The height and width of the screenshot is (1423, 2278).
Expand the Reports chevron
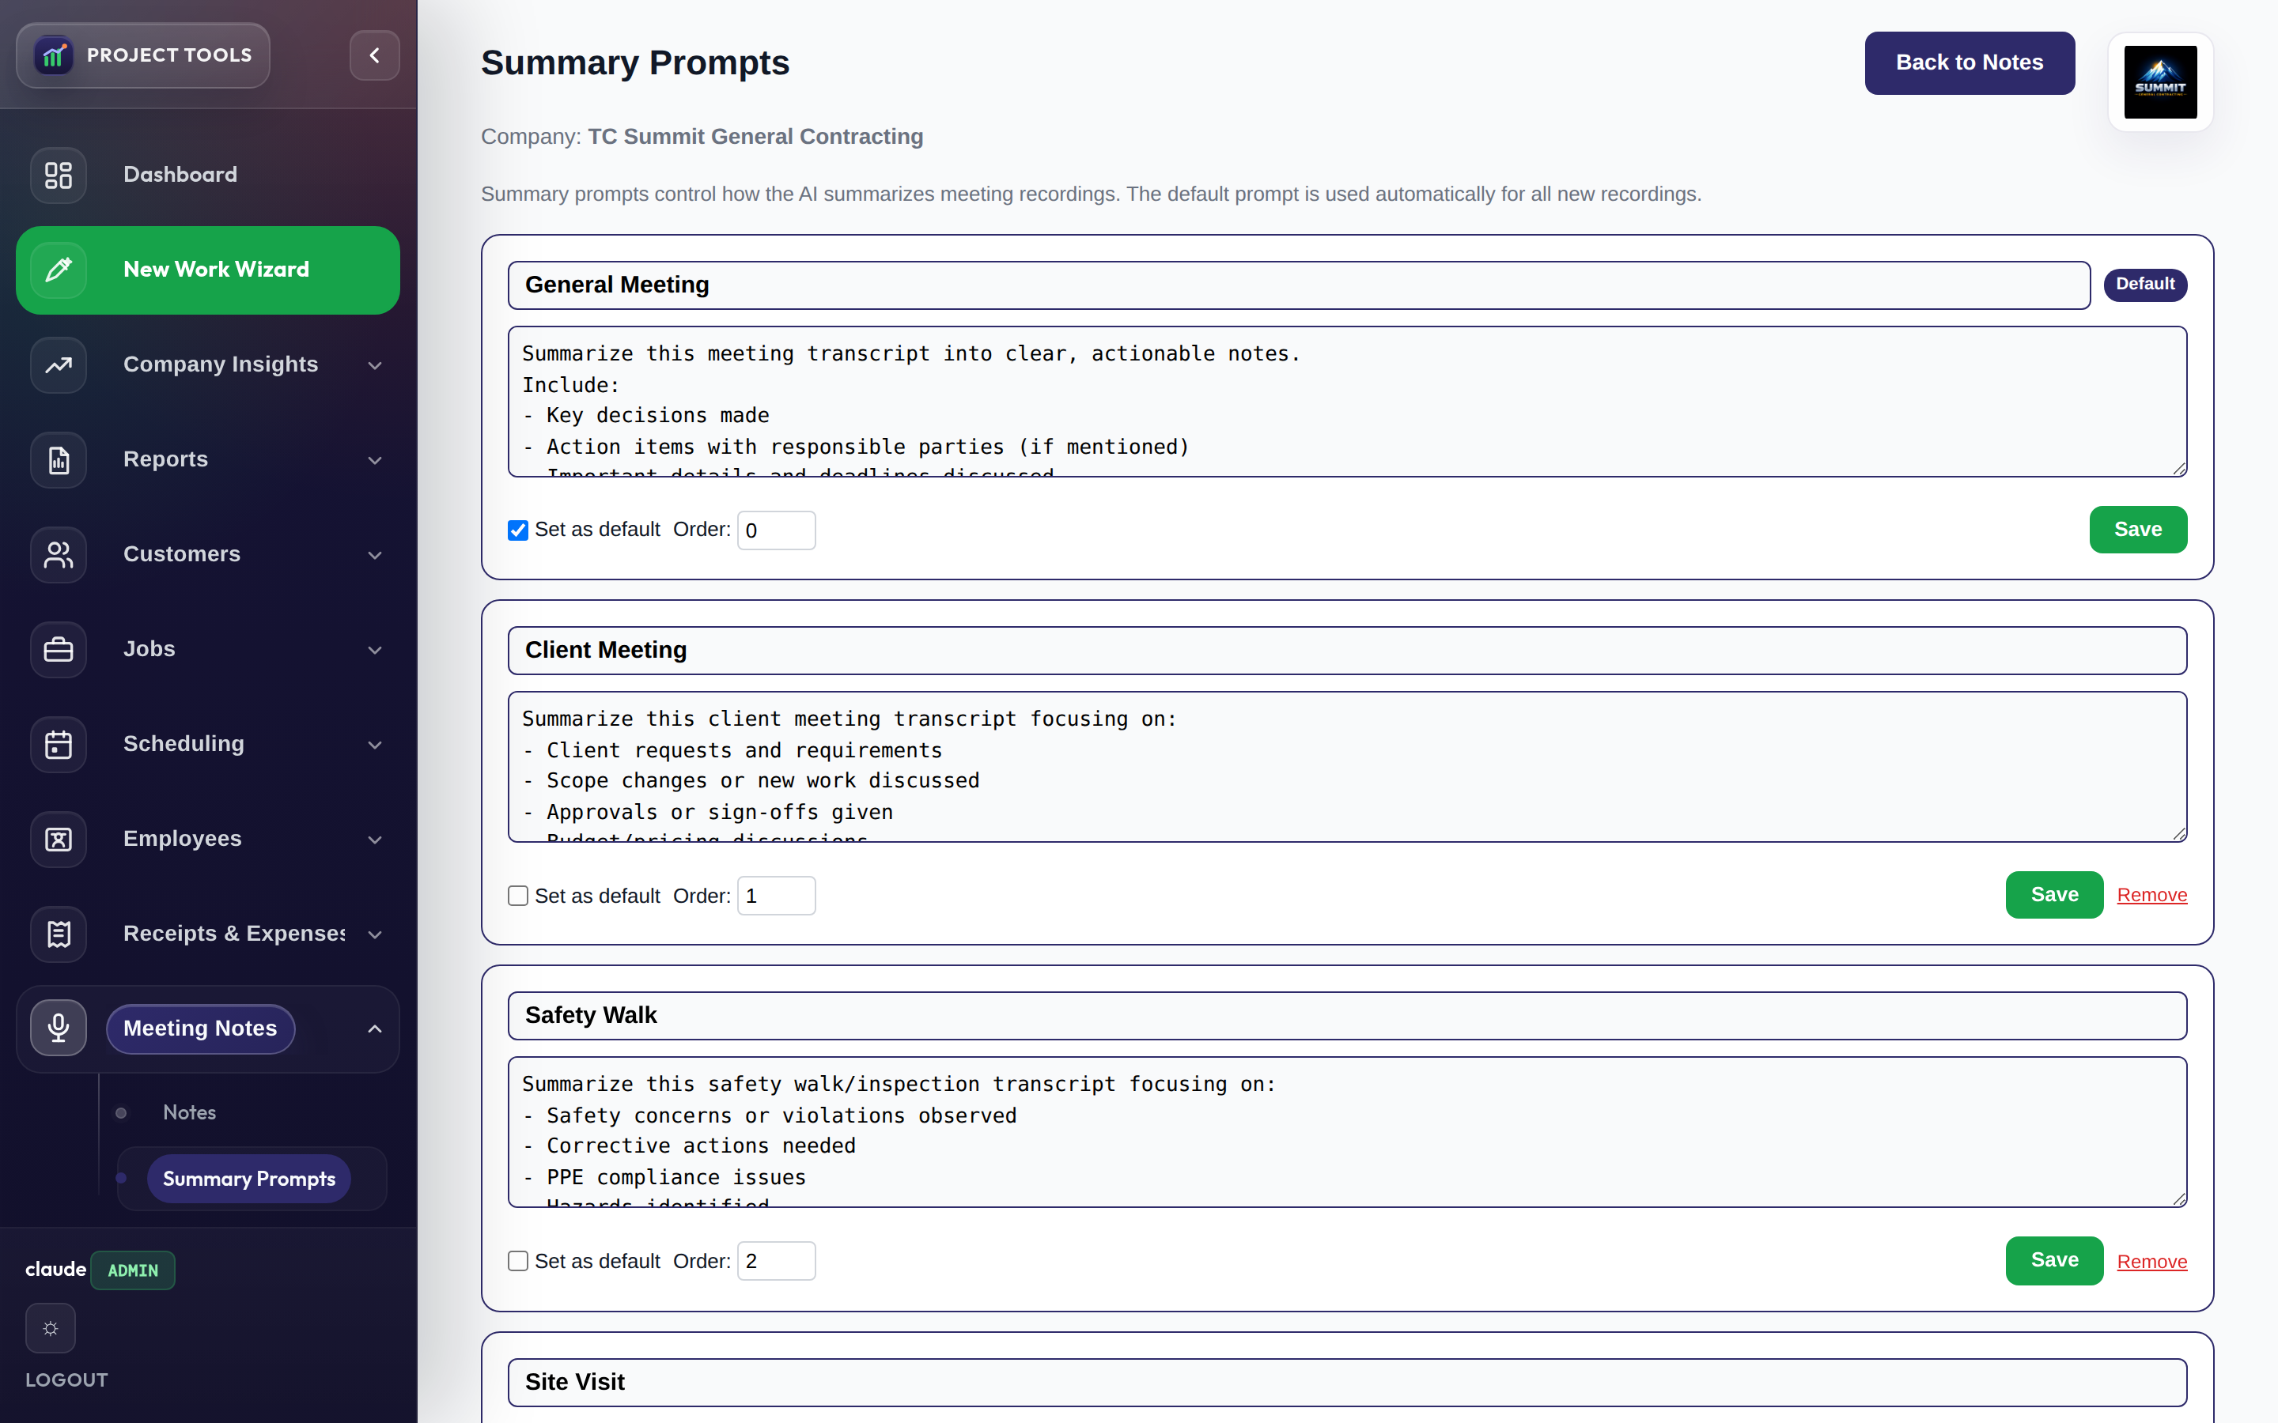[x=375, y=460]
